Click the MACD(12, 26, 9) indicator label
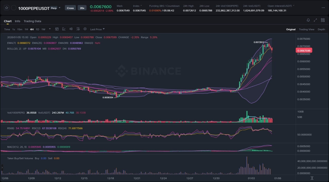Viewport: 329px width, 182px height. pyautogui.click(x=17, y=147)
